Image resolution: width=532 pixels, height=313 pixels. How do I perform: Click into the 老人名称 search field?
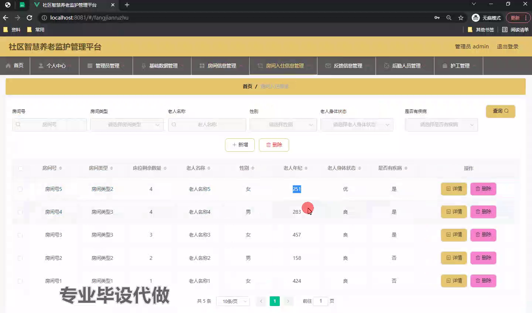207,125
